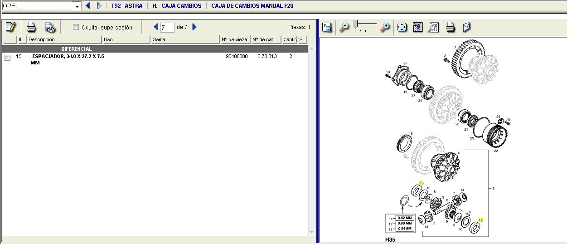567x244 pixels.
Task: Open CAJA DE CAMBIOS MANUAL F20 breadcrumb
Action: point(252,6)
